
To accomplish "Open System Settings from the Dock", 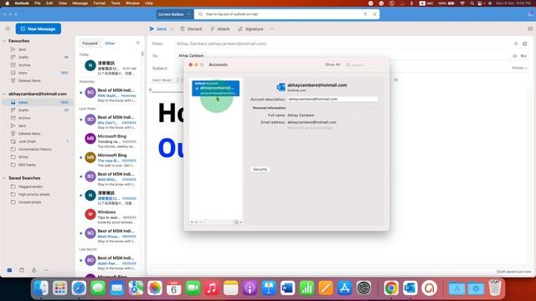I will (x=363, y=288).
